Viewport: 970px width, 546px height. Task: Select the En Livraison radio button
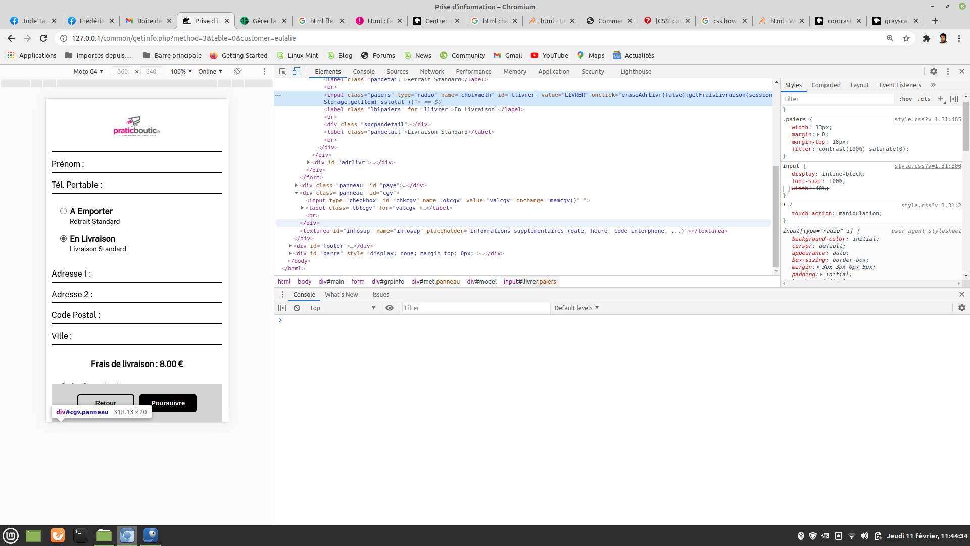tap(63, 239)
